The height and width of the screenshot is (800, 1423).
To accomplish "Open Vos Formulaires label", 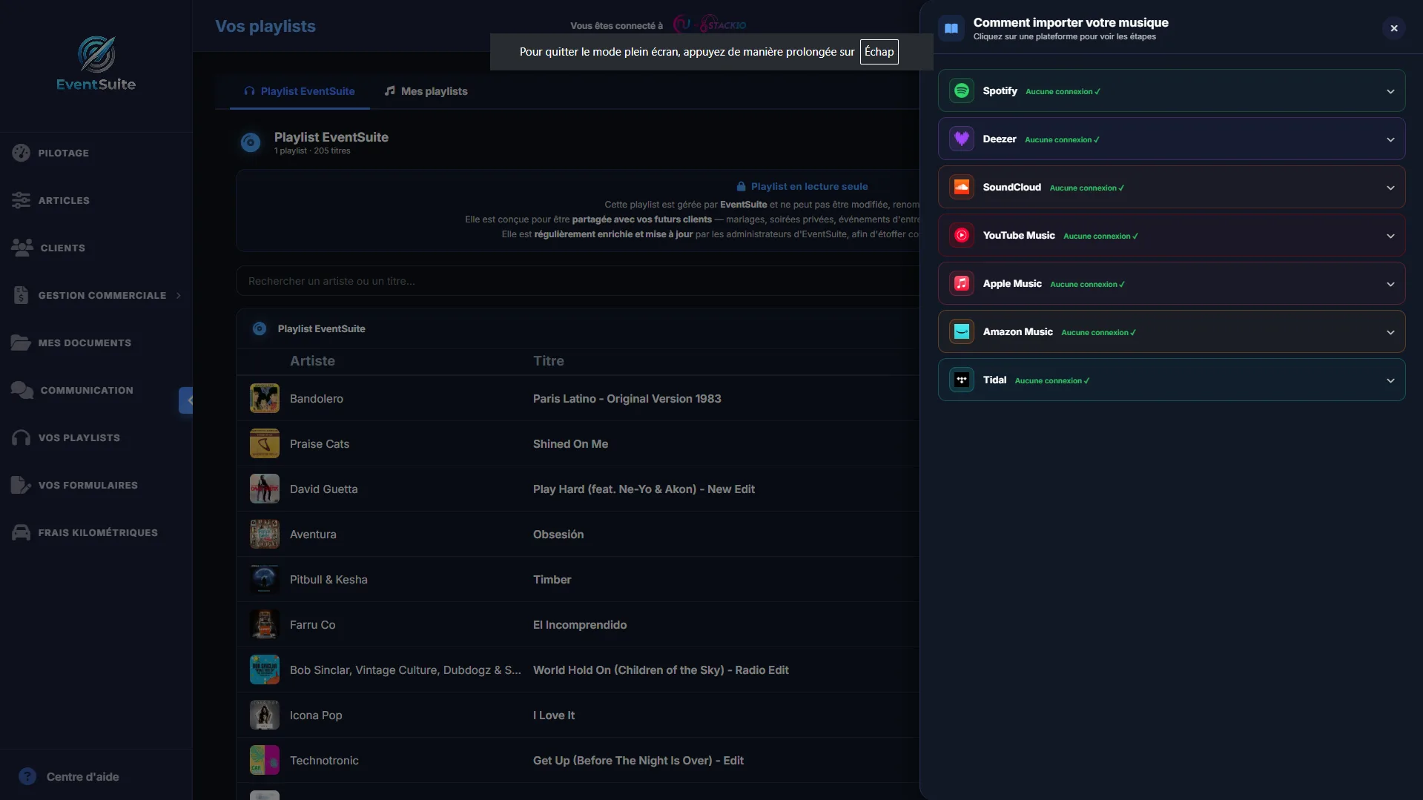I will pyautogui.click(x=88, y=485).
